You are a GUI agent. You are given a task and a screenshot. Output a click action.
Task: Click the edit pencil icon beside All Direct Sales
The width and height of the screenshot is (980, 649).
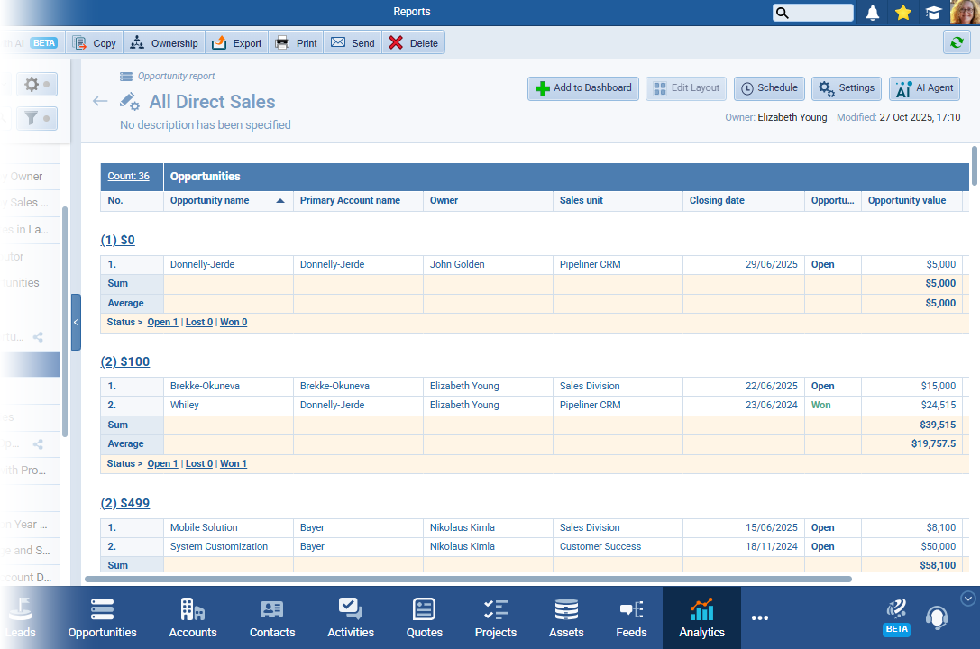tap(130, 101)
